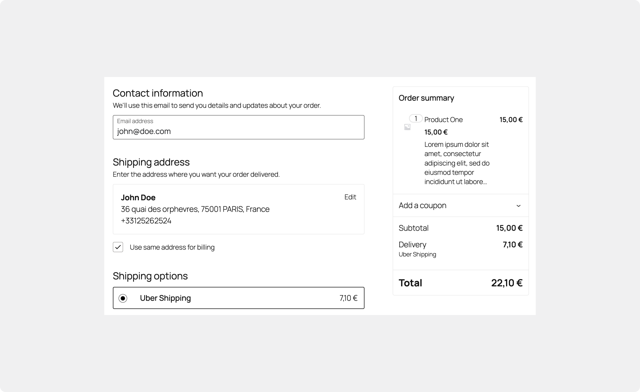Click the Subtotal row value
Viewport: 640px width, 392px height.
(x=509, y=228)
